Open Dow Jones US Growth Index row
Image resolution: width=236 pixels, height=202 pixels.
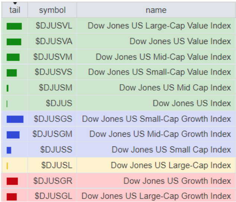coord(177,181)
